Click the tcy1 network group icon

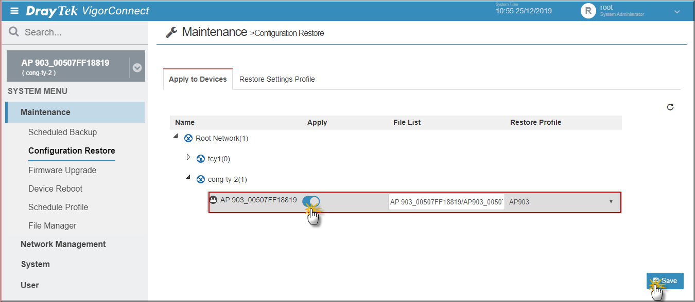tap(201, 159)
